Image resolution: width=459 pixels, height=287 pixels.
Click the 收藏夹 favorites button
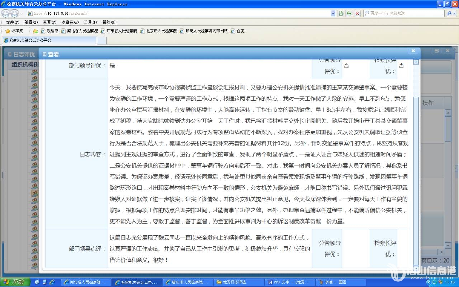coord(14,31)
